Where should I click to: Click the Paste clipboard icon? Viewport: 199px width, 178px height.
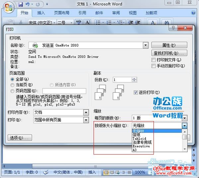tap(11, 22)
